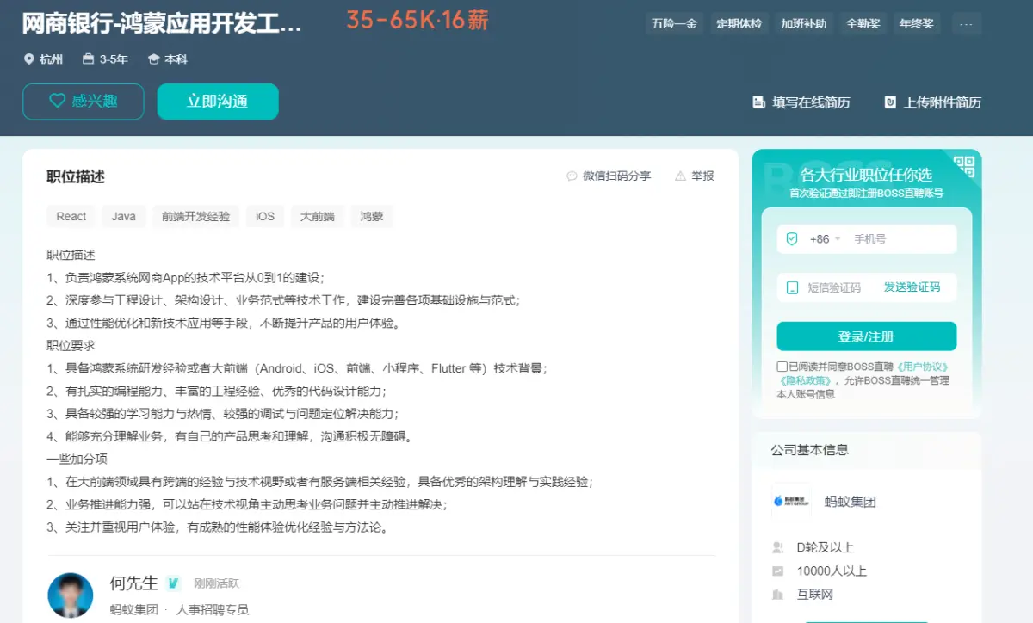Click the salary text 35-65K·16薪
This screenshot has height=623, width=1033.
coord(418,21)
